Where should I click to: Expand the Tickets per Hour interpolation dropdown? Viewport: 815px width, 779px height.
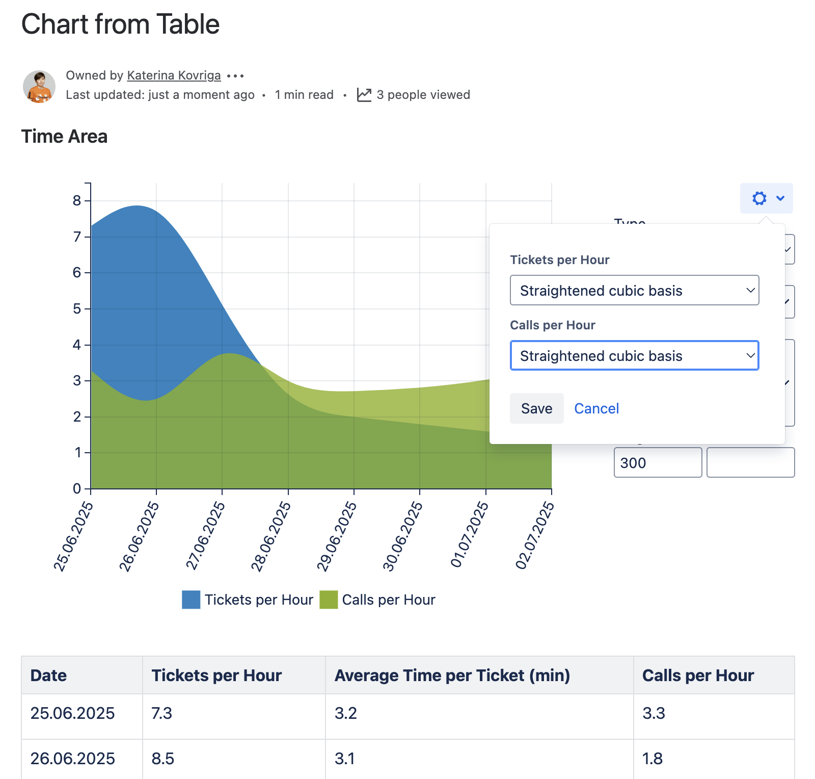click(x=634, y=291)
